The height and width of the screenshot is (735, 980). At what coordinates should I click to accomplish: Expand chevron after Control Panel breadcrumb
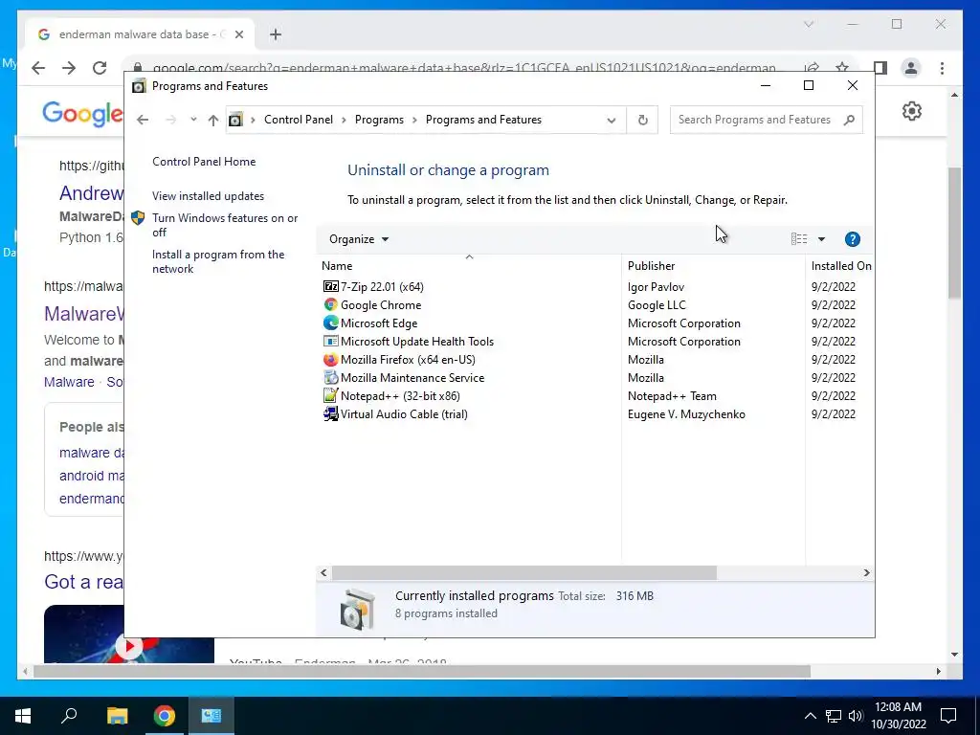coord(344,120)
